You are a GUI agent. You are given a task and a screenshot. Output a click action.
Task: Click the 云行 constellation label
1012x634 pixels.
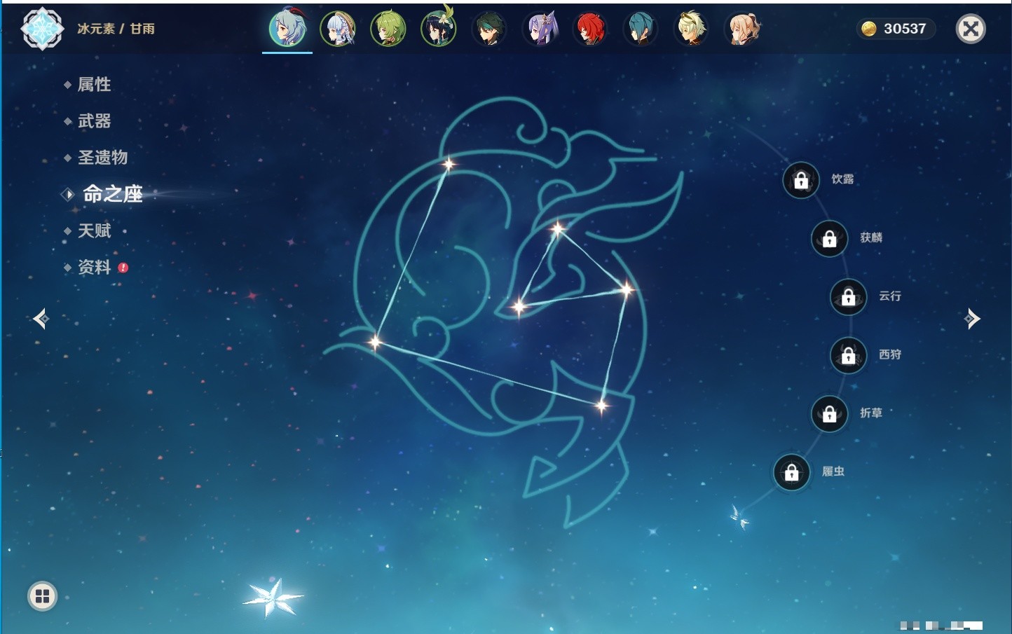coord(890,296)
